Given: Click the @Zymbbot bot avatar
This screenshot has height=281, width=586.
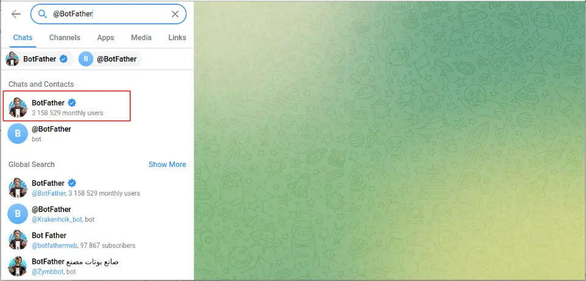Looking at the screenshot, I should [18, 266].
